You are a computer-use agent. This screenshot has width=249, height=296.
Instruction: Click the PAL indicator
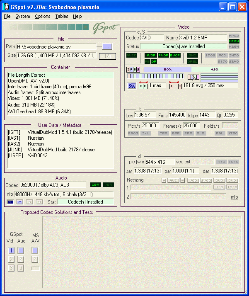[220, 133]
